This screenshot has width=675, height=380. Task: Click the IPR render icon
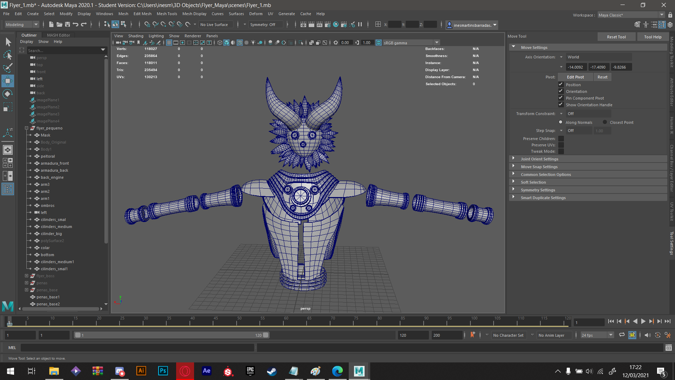coord(319,24)
